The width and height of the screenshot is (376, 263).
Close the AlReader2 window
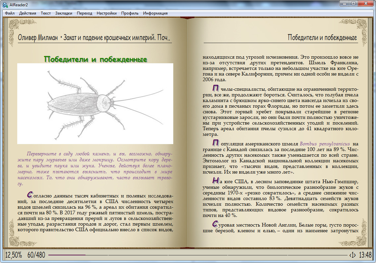[x=366, y=4]
